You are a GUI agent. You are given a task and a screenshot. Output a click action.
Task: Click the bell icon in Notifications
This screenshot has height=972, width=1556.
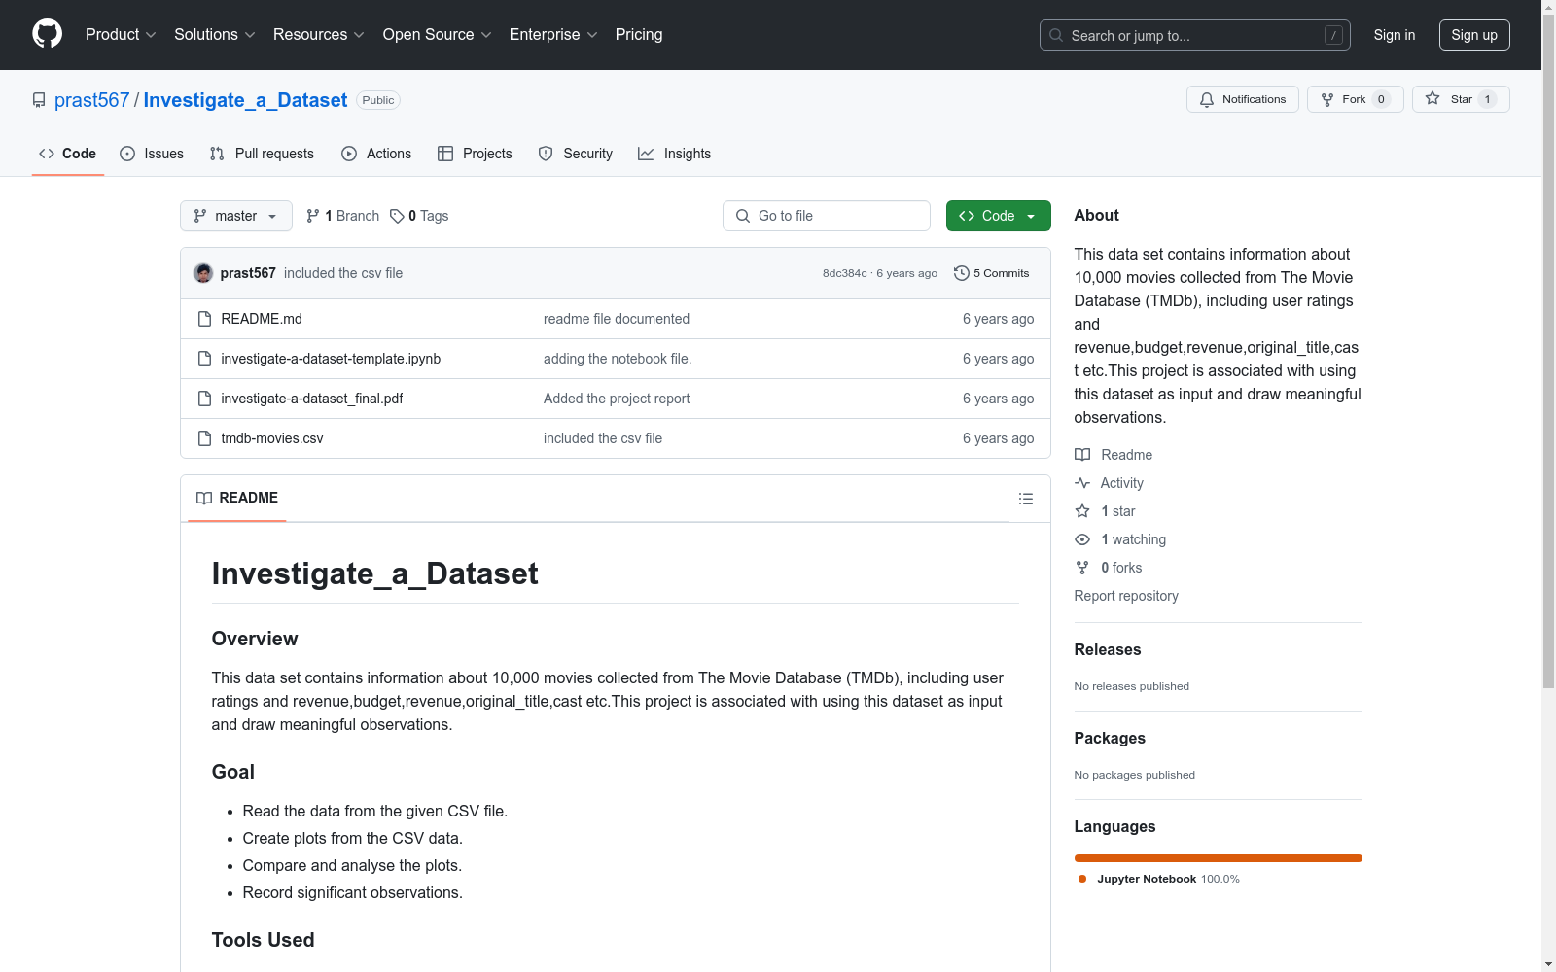pyautogui.click(x=1207, y=99)
